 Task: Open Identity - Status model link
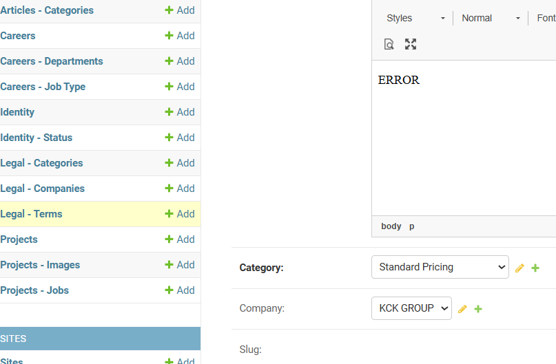pos(37,138)
